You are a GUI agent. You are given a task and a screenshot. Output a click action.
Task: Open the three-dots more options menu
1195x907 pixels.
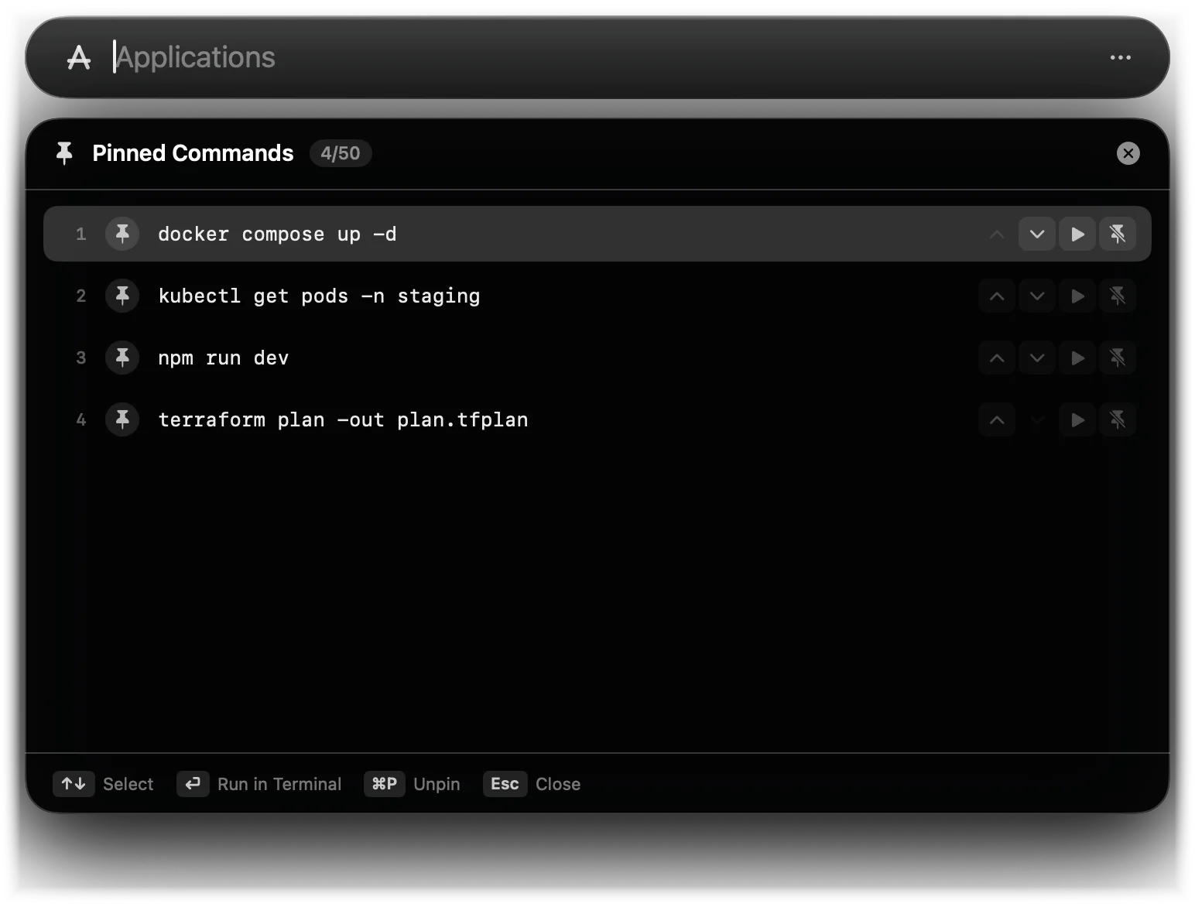[1120, 57]
